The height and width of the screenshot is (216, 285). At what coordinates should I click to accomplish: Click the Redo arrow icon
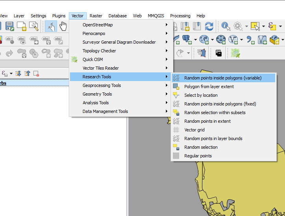[9, 54]
